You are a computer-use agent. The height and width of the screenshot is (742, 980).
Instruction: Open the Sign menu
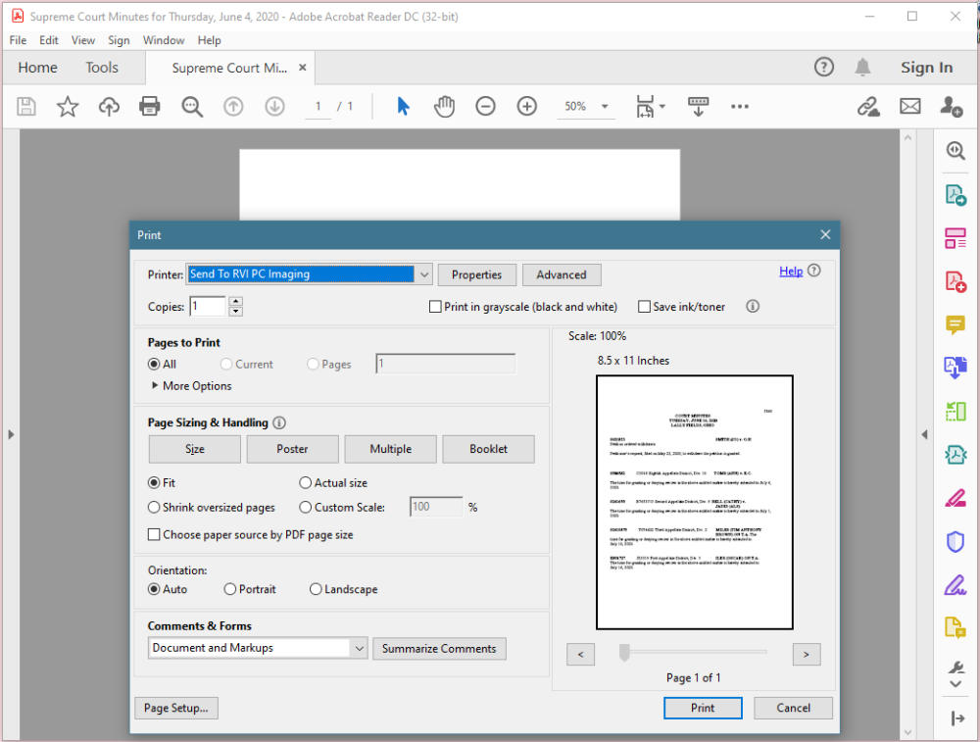pyautogui.click(x=119, y=40)
